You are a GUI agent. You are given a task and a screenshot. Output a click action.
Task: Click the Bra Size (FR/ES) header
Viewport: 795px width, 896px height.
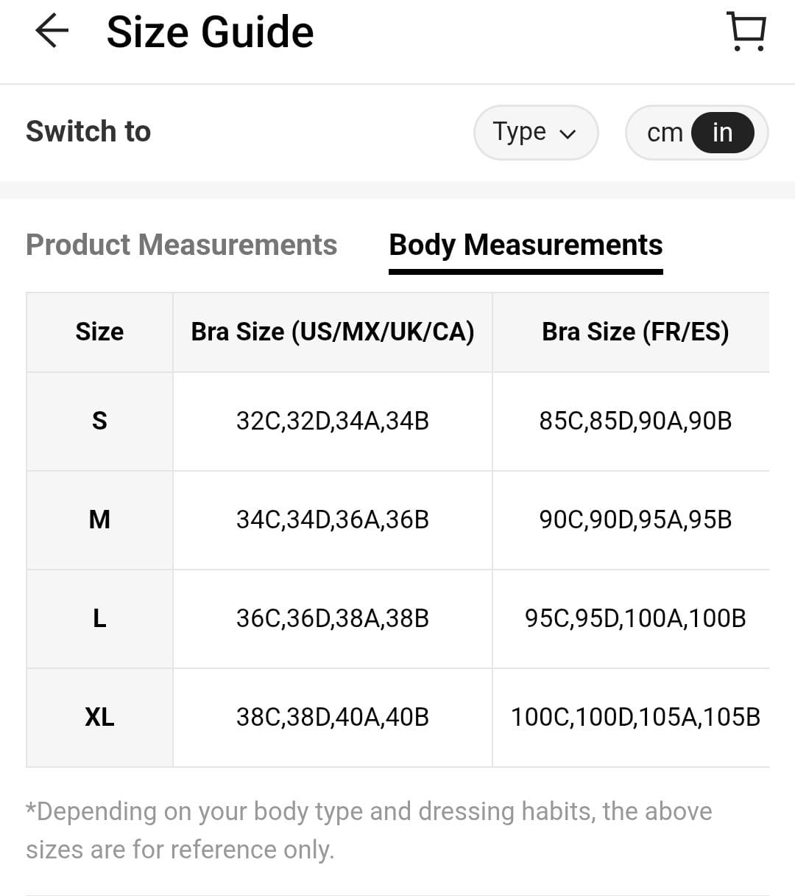pos(635,332)
